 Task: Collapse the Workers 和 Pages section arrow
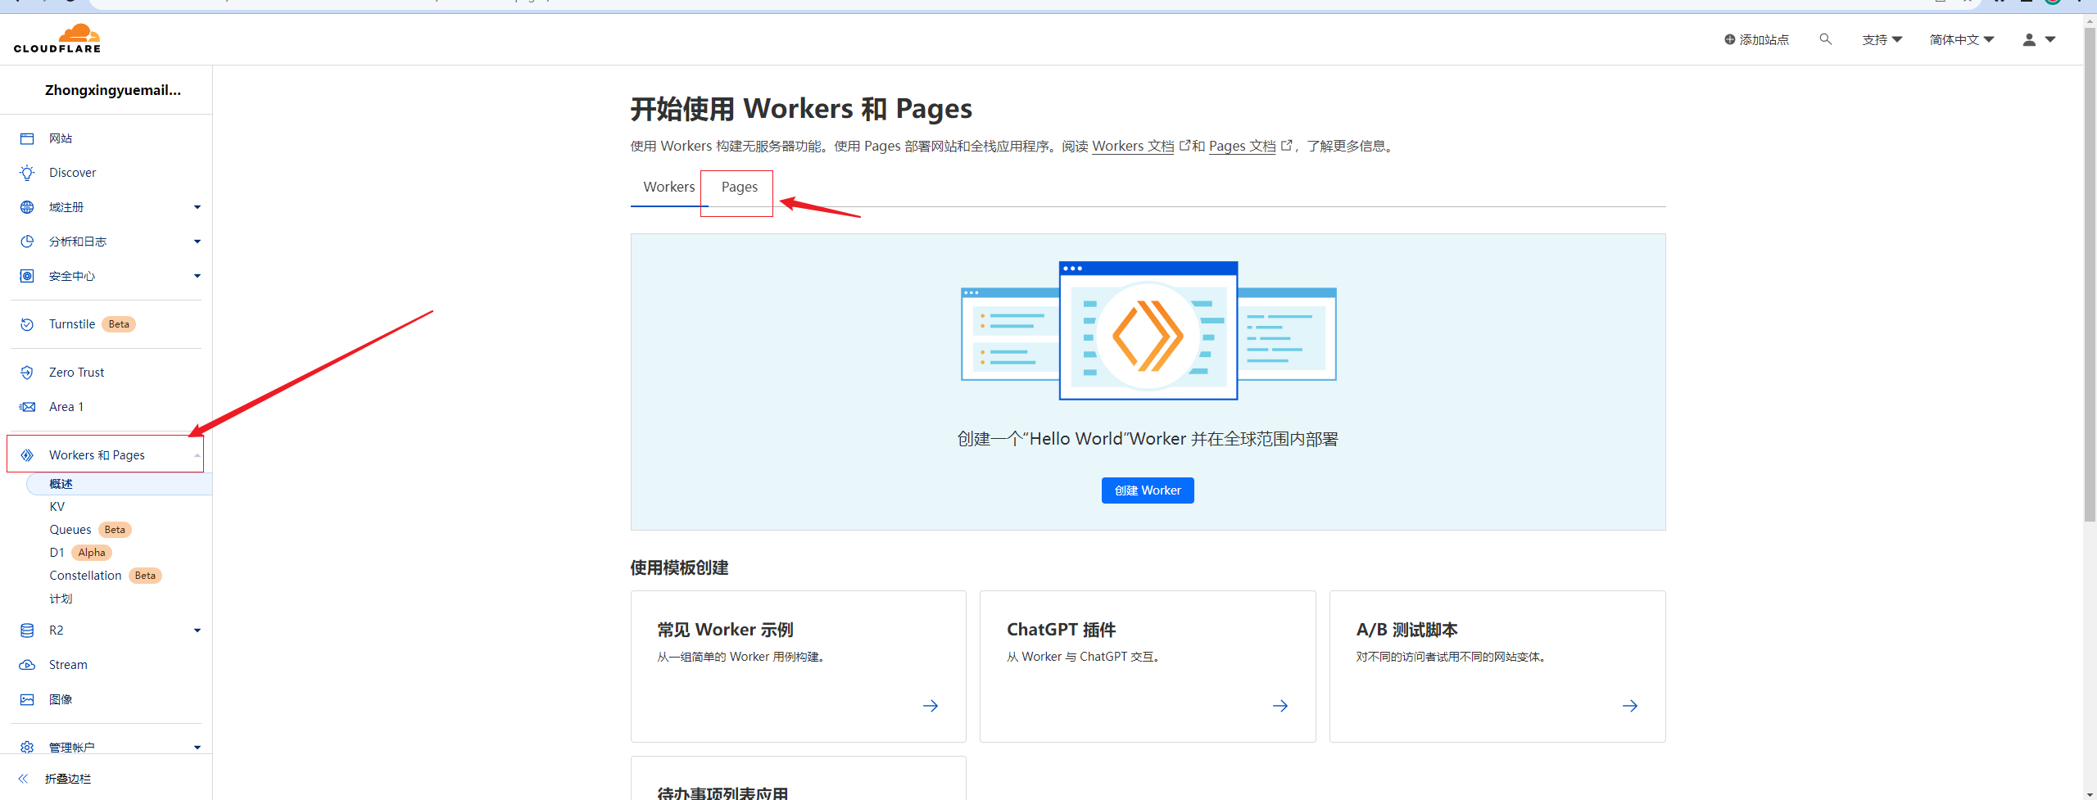(x=197, y=455)
